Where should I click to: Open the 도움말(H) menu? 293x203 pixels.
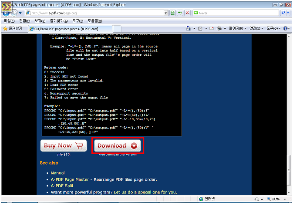tap(95, 21)
